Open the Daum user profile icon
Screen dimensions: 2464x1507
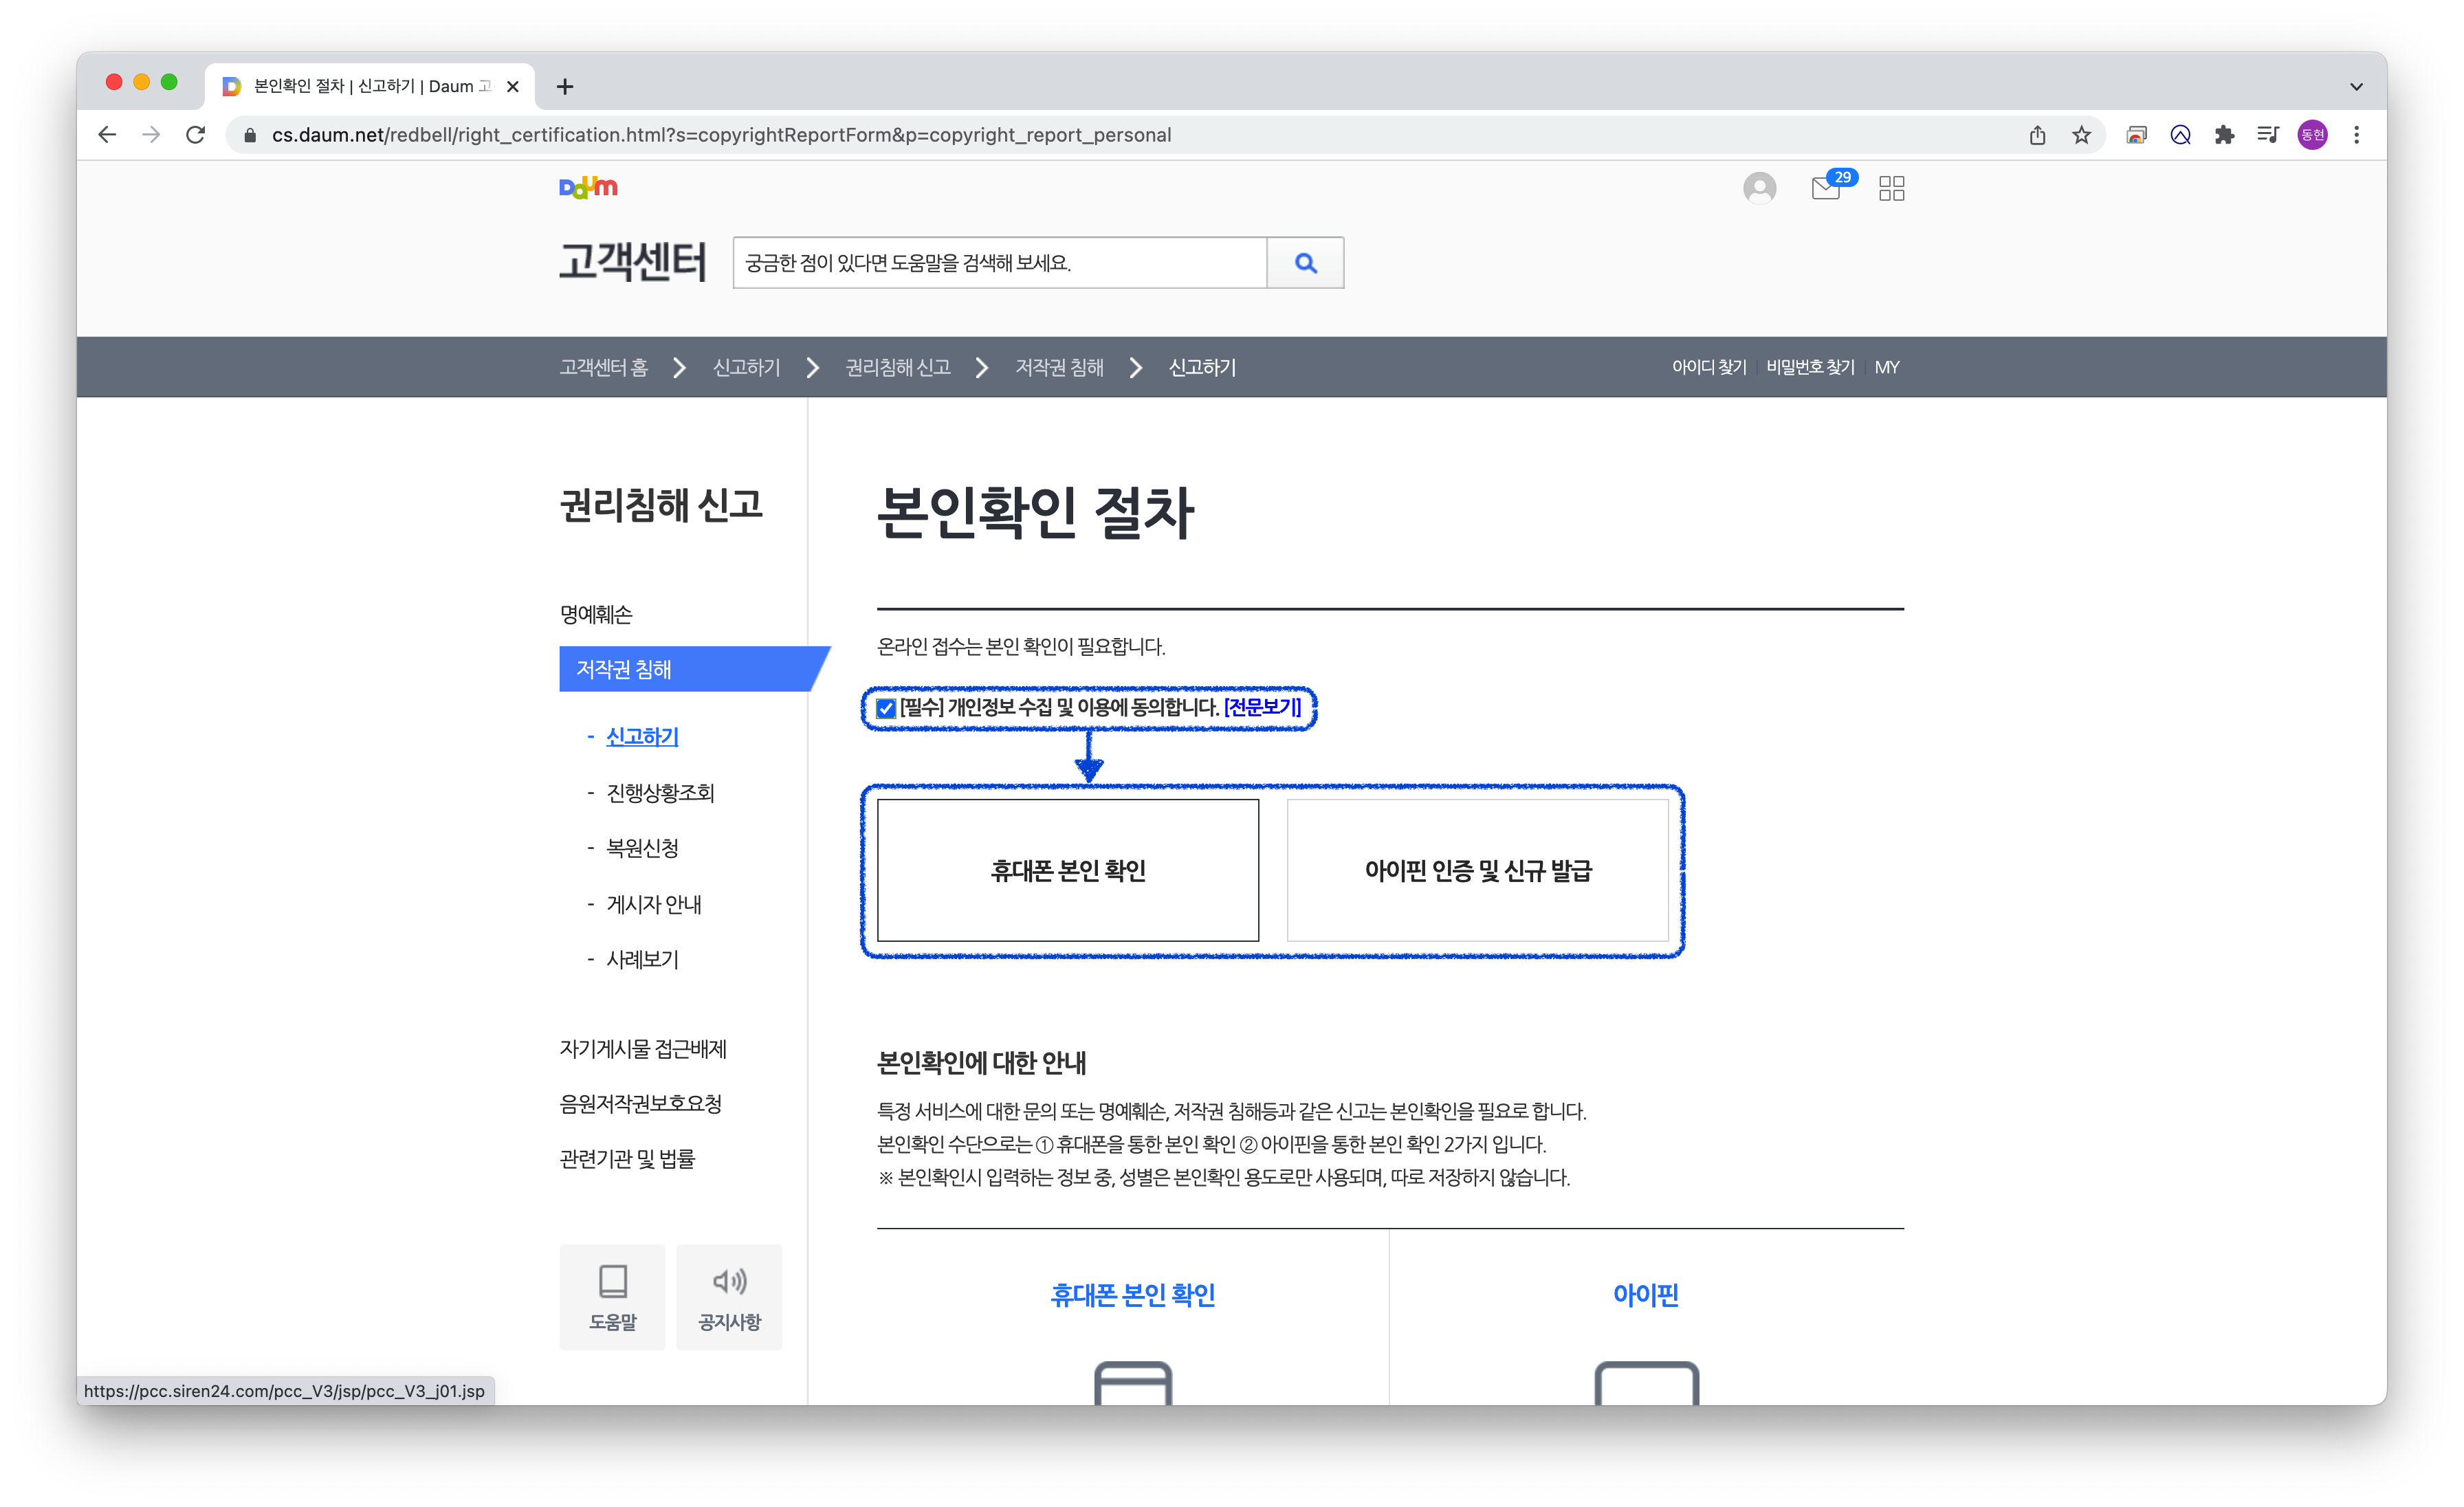click(1759, 188)
